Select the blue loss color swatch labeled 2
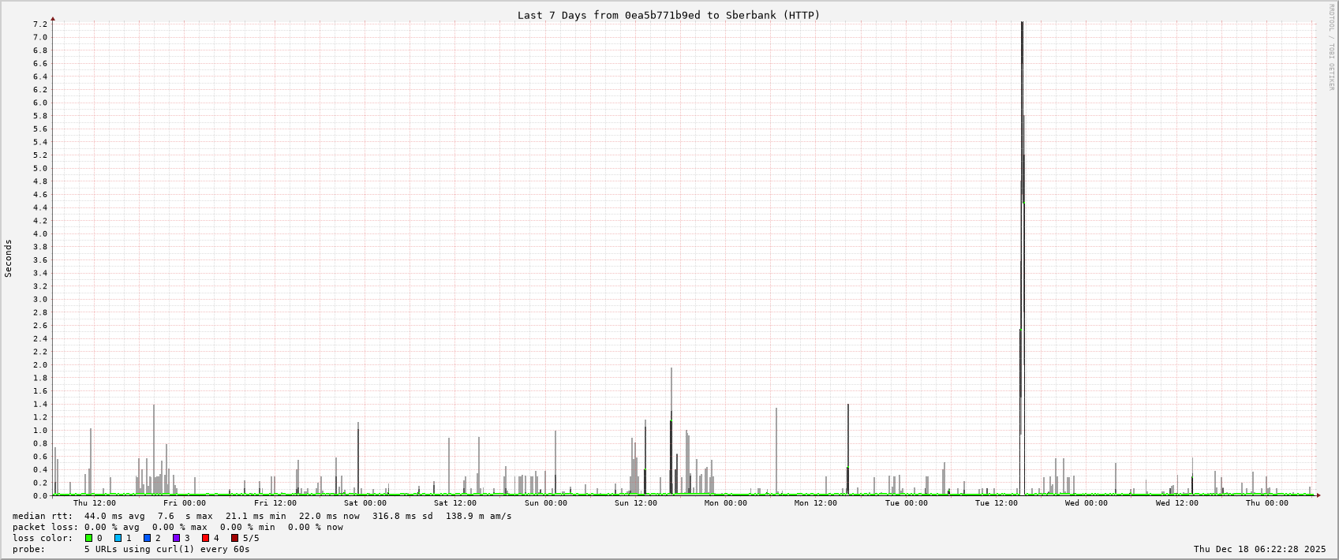The width and height of the screenshot is (1339, 560). click(x=147, y=538)
